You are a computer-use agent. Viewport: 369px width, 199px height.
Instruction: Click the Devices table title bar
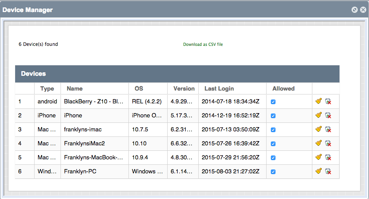coord(177,74)
